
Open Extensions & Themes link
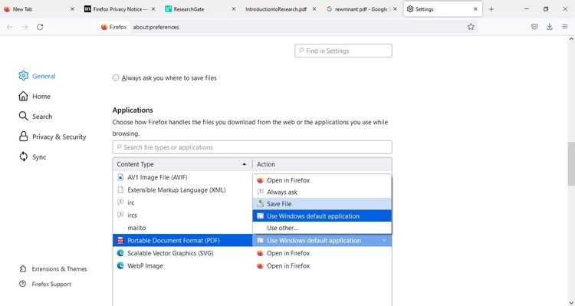[53, 269]
